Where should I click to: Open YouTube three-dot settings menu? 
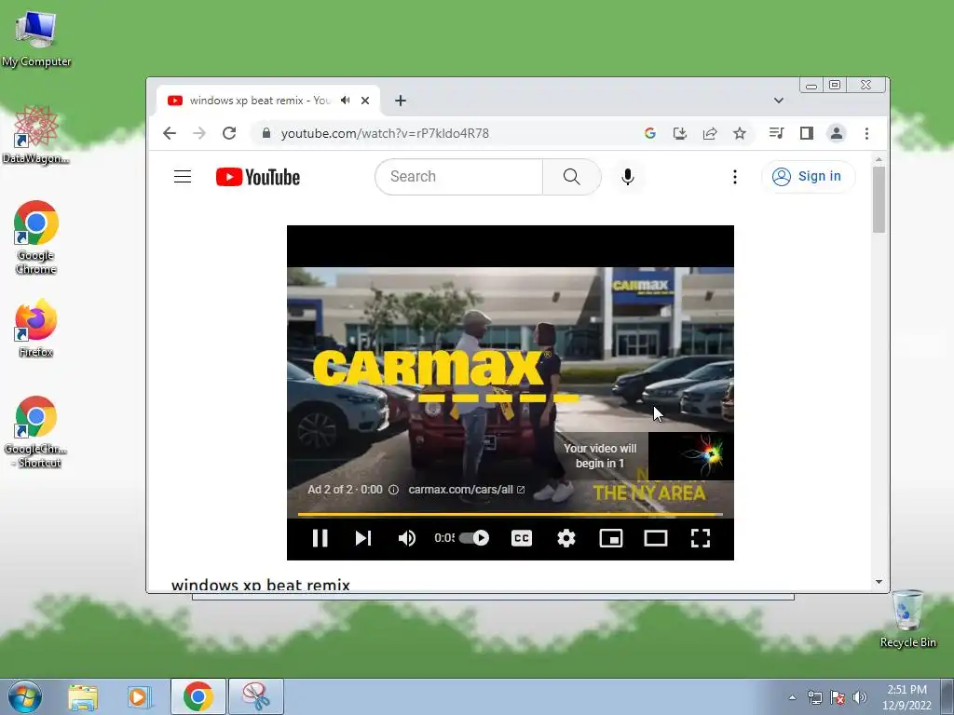735,177
